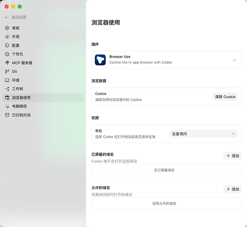This screenshot has width=247, height=227.
Task: Click the 已归档对话 archive icon
Action: click(7, 115)
